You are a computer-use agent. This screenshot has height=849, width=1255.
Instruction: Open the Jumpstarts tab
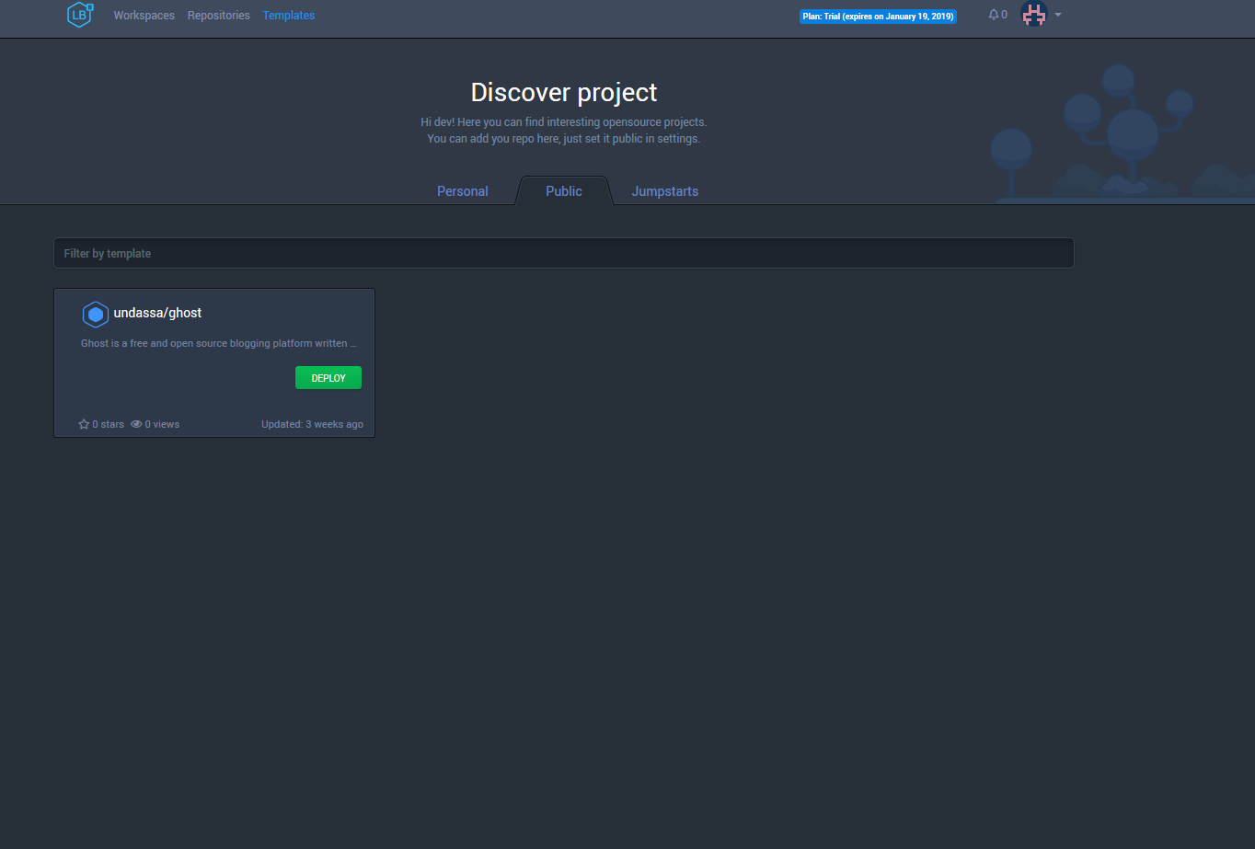tap(664, 190)
